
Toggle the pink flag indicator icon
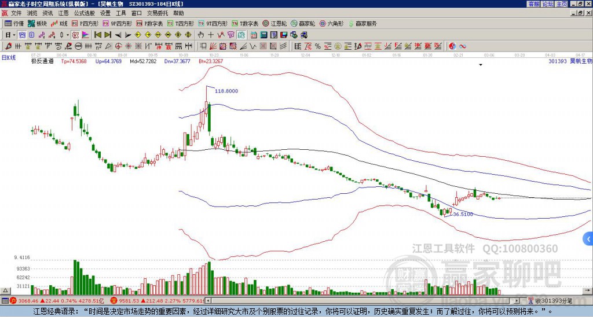(86, 35)
